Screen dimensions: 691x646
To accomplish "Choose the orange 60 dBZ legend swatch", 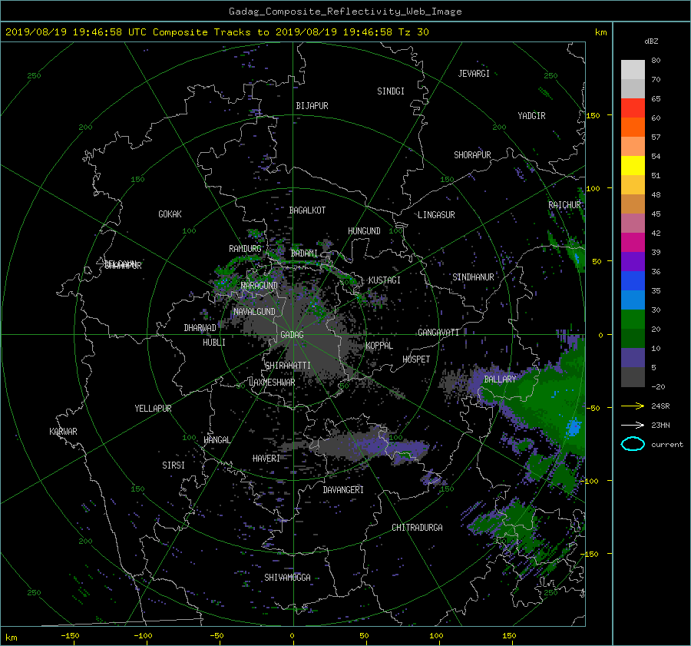I will pos(633,127).
